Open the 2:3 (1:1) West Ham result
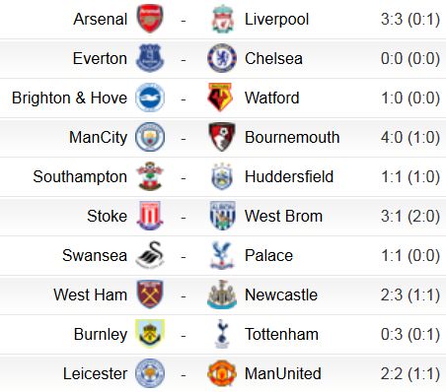 pos(410,294)
